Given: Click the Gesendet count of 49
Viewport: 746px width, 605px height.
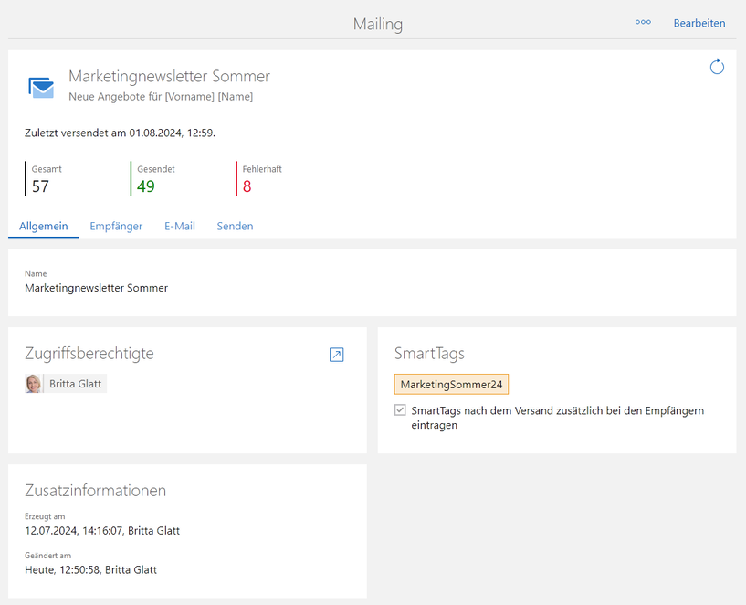Looking at the screenshot, I should 146,186.
